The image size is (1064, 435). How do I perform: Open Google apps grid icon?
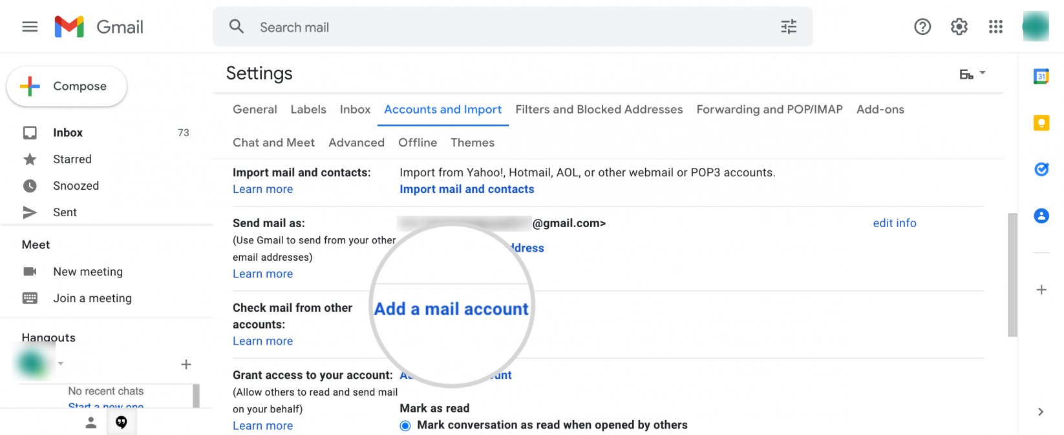pos(995,26)
